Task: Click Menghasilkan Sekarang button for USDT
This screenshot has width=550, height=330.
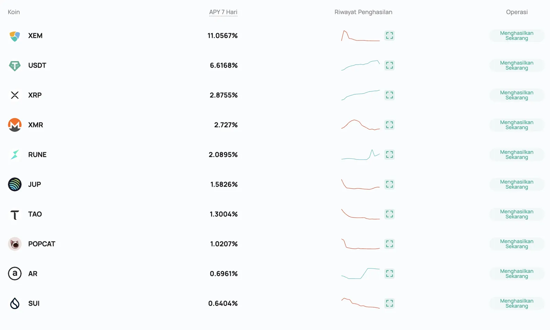Action: [517, 65]
